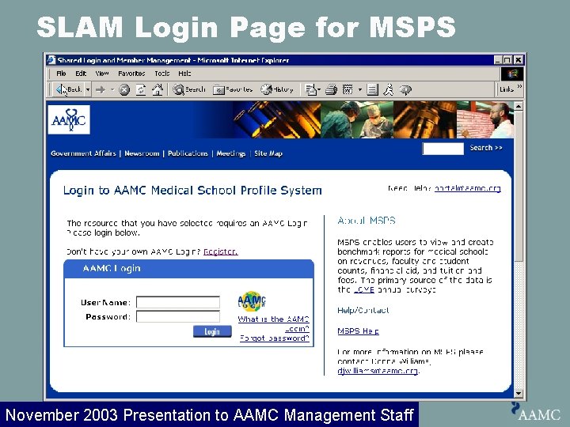Minimize the Internet Explorer window
Screen dimensions: 570x427
pyautogui.click(x=499, y=60)
